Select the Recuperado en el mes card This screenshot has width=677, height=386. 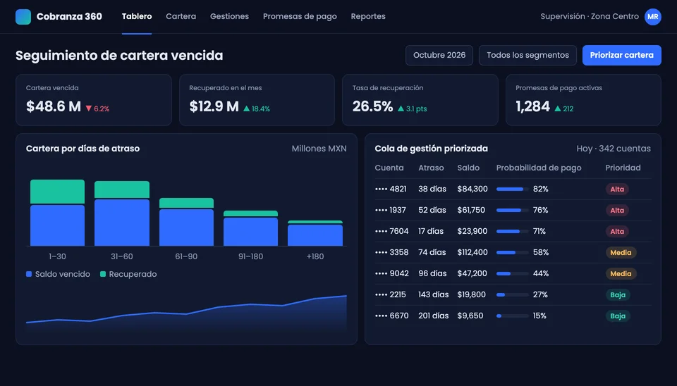point(257,100)
